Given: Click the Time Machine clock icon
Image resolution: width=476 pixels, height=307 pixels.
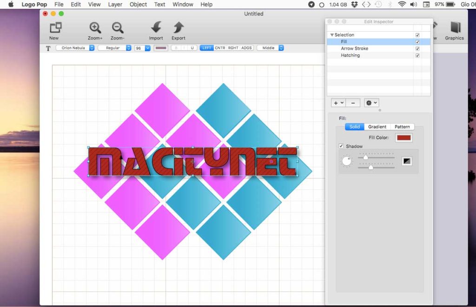Looking at the screenshot, I should pos(378,4).
